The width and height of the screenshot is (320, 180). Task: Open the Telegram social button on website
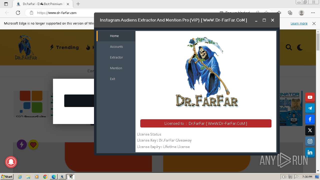[310, 108]
